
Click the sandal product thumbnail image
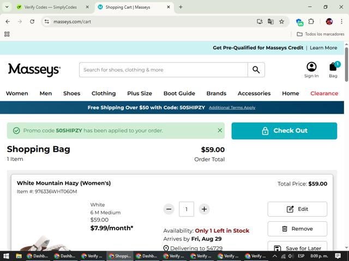(46, 243)
